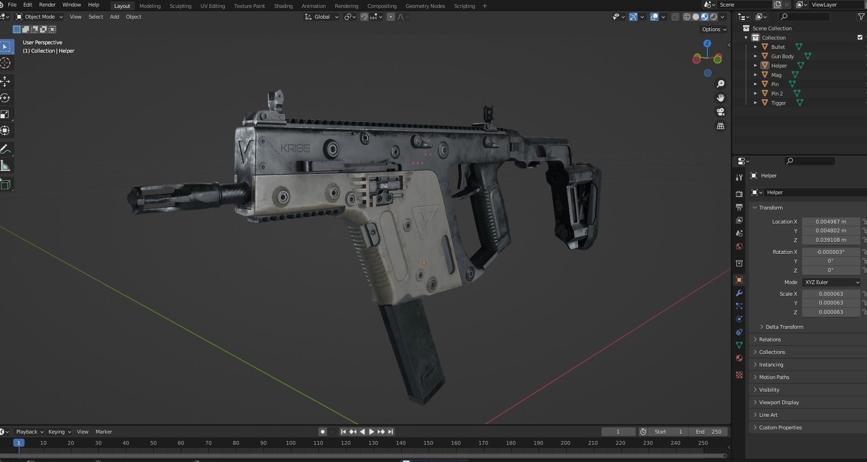Open the View Layer properties tab

739,220
